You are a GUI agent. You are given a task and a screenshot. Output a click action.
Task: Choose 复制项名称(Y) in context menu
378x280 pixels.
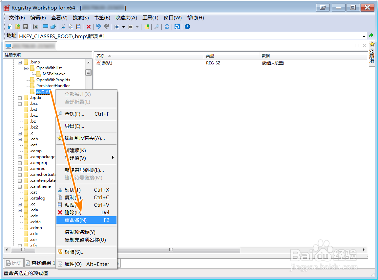tap(86, 232)
